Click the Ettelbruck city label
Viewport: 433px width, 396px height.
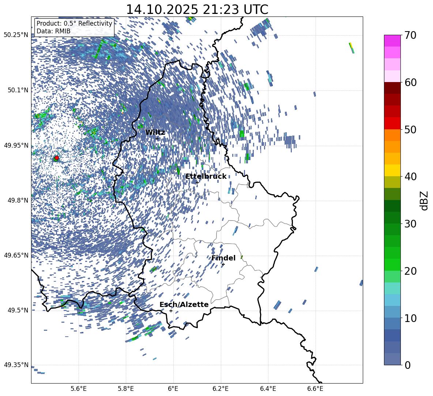click(x=206, y=177)
